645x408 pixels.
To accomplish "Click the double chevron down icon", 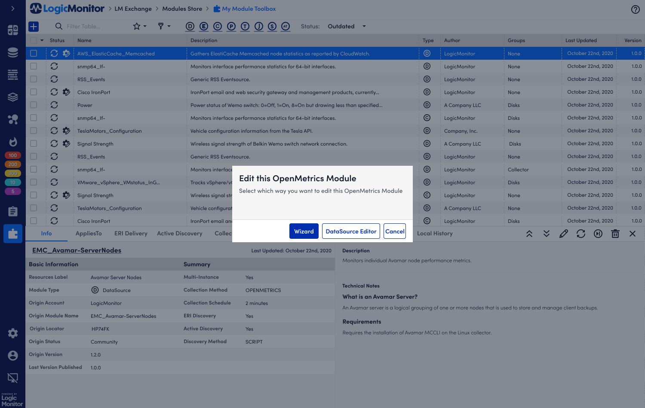I will pos(547,234).
